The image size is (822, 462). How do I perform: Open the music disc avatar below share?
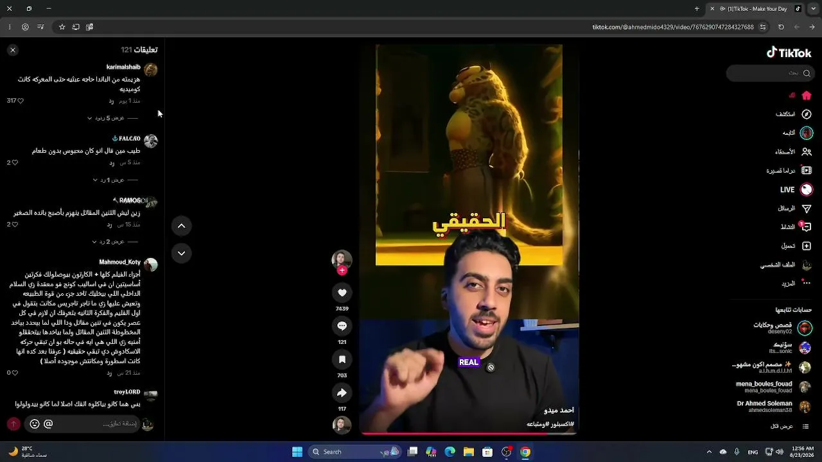coord(342,425)
